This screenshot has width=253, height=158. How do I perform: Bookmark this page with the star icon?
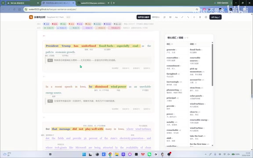coord(197,9)
